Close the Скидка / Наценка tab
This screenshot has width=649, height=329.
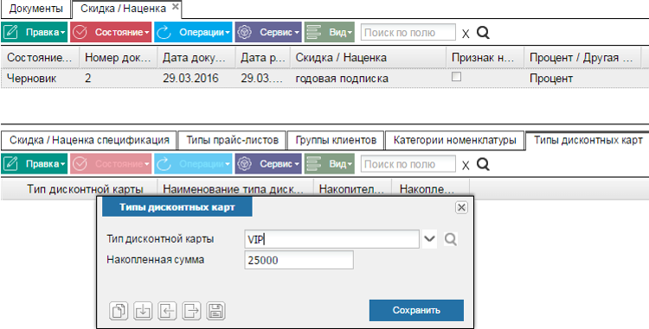tap(176, 7)
